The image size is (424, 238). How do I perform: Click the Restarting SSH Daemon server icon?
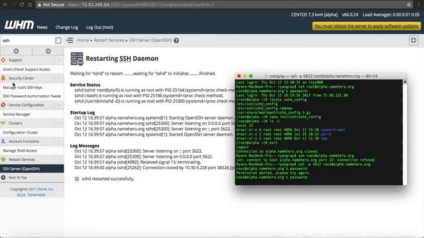77,59
